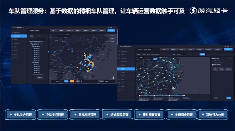The height and width of the screenshot is (131, 235).
Task: Click the blue handle collapsing the vehicle tree panel
Action: tap(49, 52)
